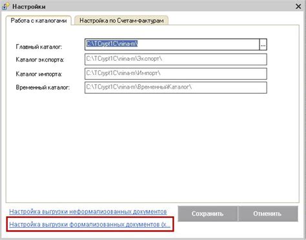Click the Каталог экспорта label
This screenshot has height=240, width=306.
click(40, 60)
